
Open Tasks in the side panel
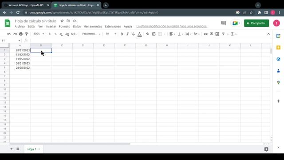tap(278, 59)
